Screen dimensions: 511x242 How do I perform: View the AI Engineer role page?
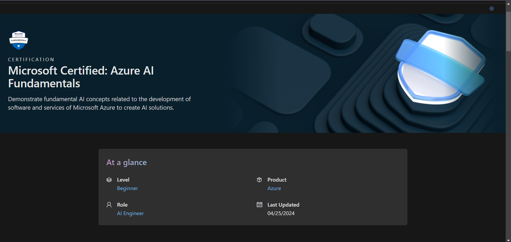pos(130,213)
